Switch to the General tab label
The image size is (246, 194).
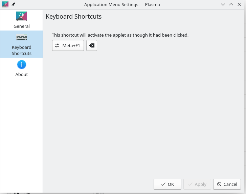tap(21, 26)
